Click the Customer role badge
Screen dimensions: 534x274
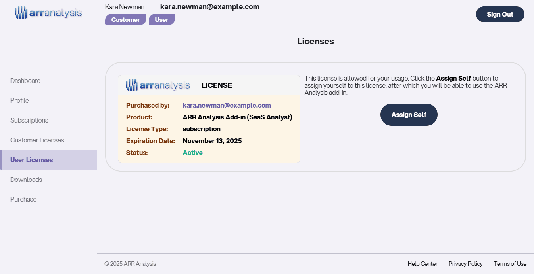tap(125, 19)
